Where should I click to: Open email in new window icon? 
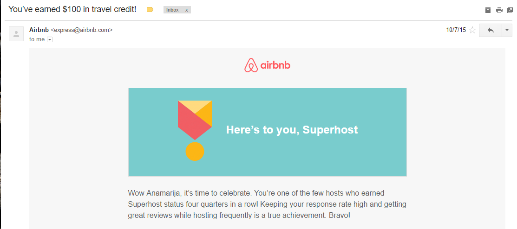[510, 10]
